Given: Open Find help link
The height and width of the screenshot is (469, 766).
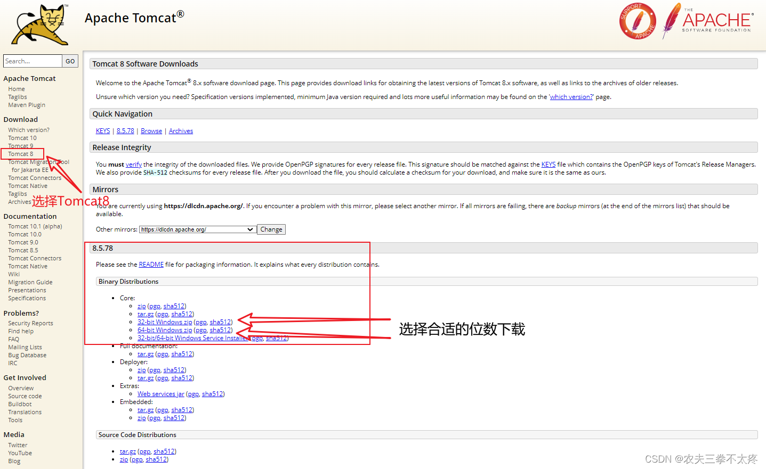Looking at the screenshot, I should [21, 331].
